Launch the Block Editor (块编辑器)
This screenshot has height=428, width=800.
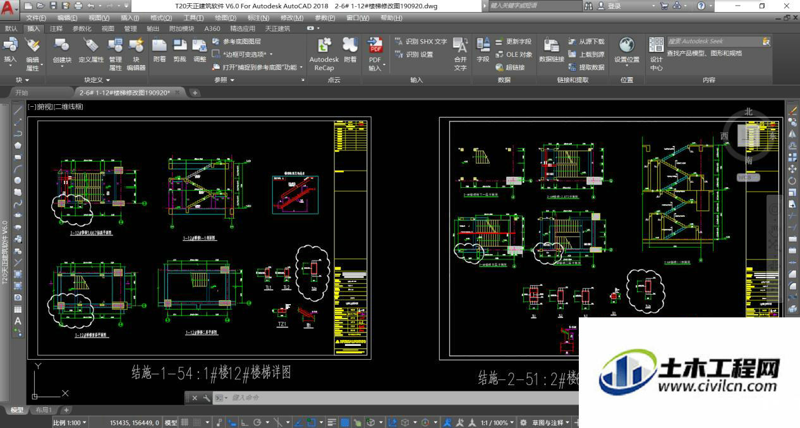coord(136,54)
